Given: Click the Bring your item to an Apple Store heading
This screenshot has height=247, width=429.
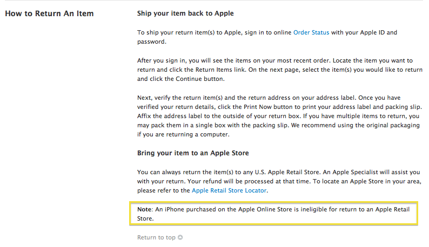Looking at the screenshot, I should 193,153.
